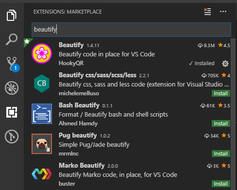This screenshot has height=190, width=237.
Task: Click publisher name Ahmed Hamdy
Action: point(78,123)
